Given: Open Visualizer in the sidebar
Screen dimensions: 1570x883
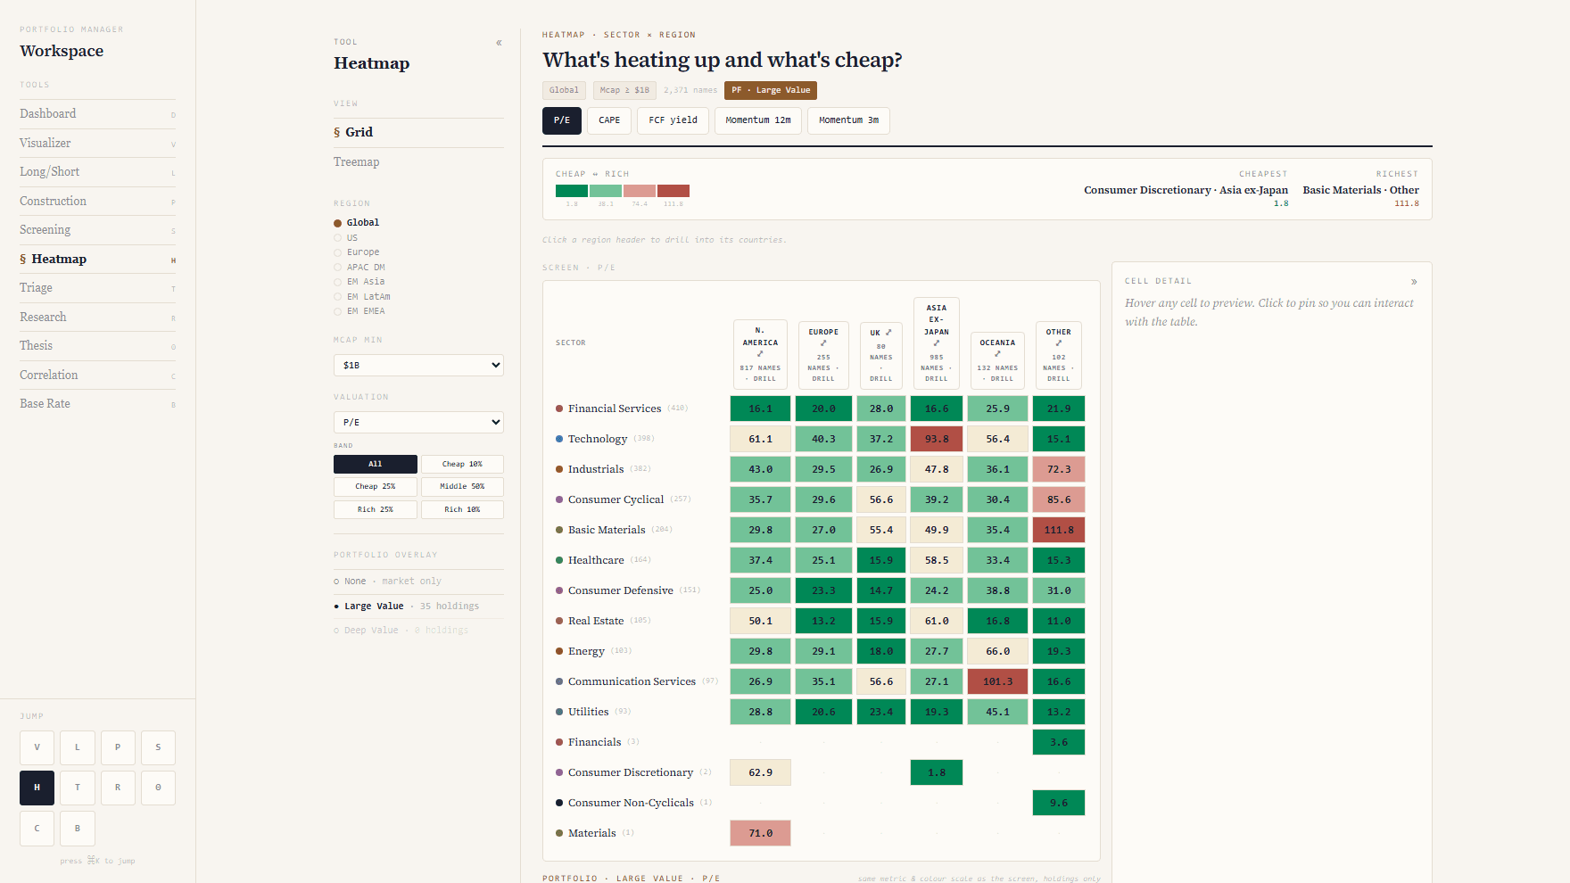Looking at the screenshot, I should pyautogui.click(x=97, y=143).
